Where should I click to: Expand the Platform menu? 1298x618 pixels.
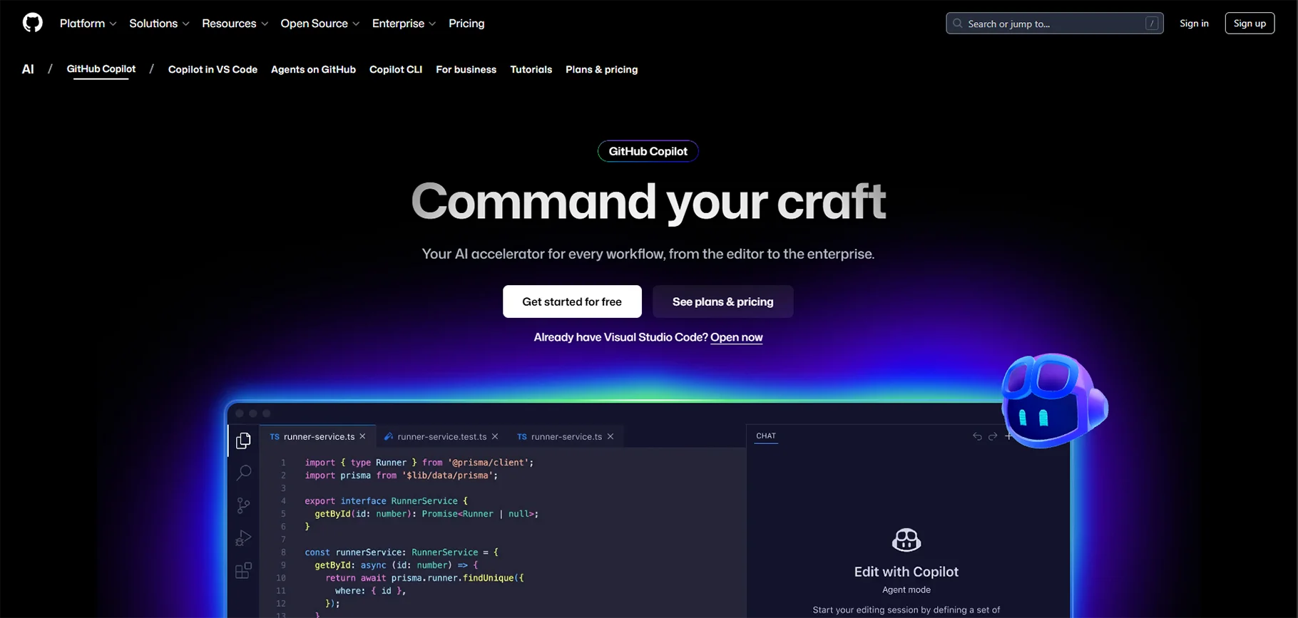(88, 24)
